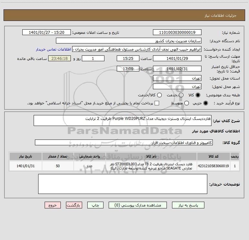Image resolution: width=249 pixels, height=240 pixels.
Task: Click the جزئیات اطلاعات نیاز header title
Action: coord(221,15)
